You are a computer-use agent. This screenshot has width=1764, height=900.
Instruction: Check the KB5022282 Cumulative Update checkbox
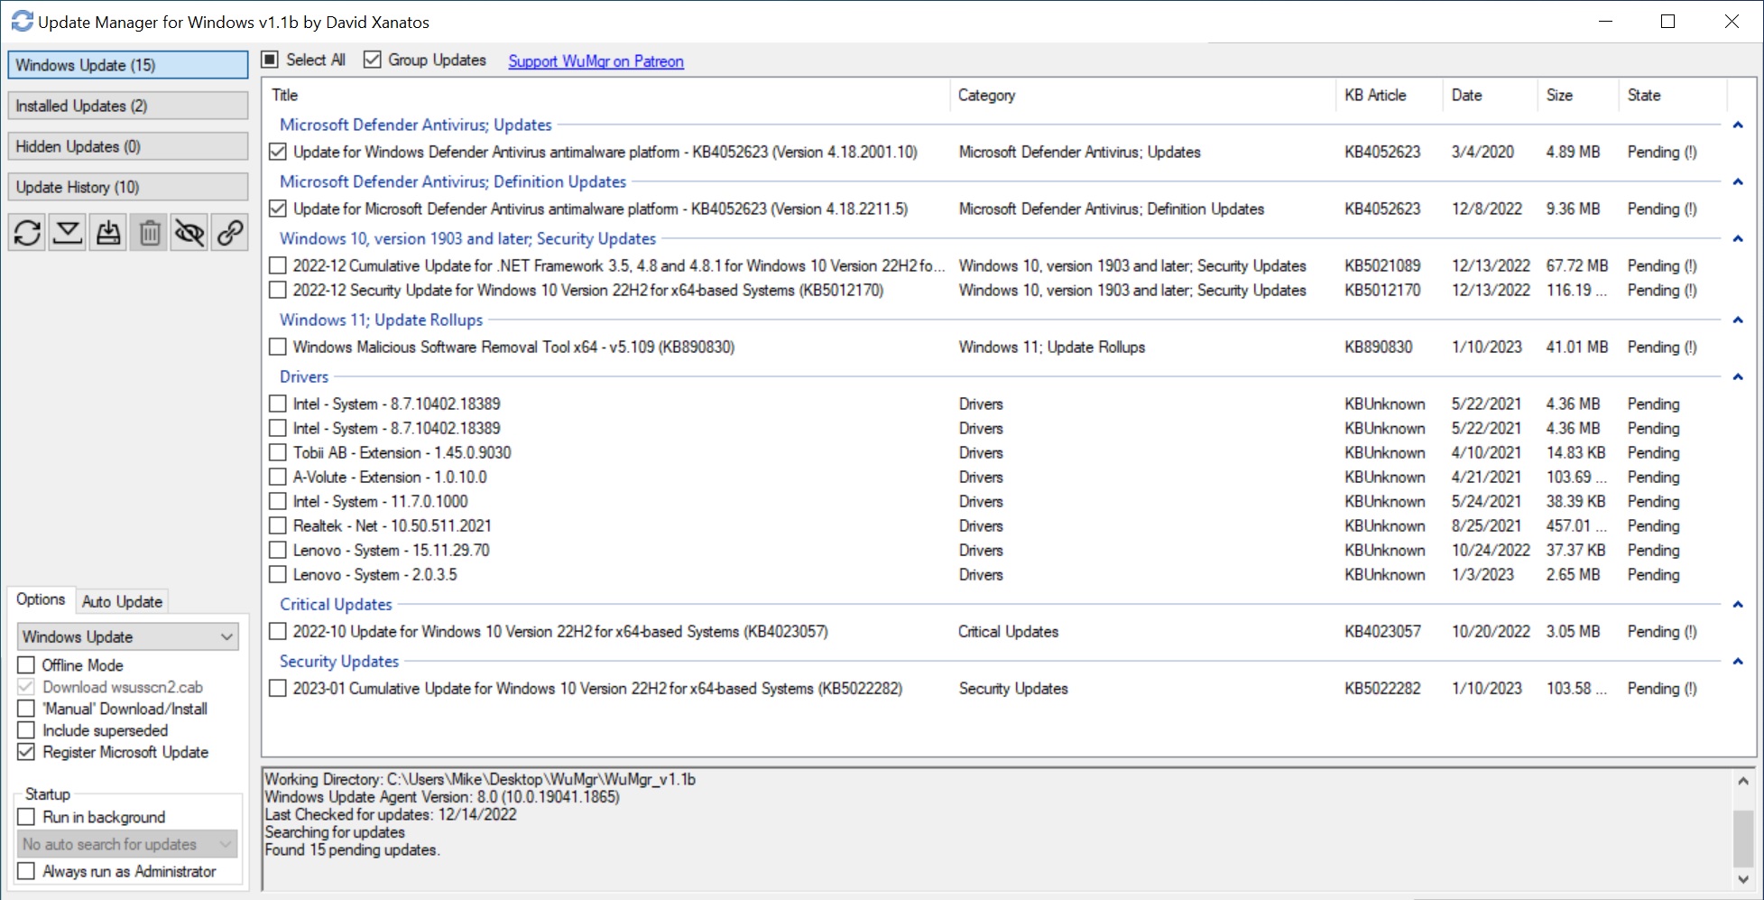tap(278, 689)
